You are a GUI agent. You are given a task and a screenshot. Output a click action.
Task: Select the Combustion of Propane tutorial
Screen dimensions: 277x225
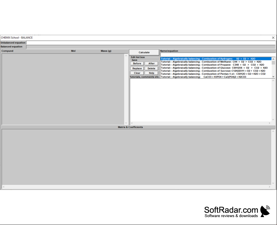click(216, 65)
